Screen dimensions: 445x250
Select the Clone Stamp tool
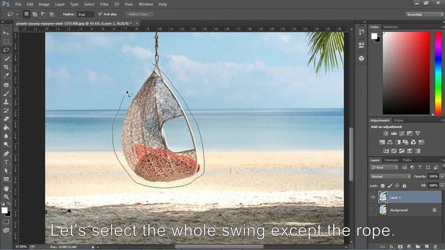[6, 102]
